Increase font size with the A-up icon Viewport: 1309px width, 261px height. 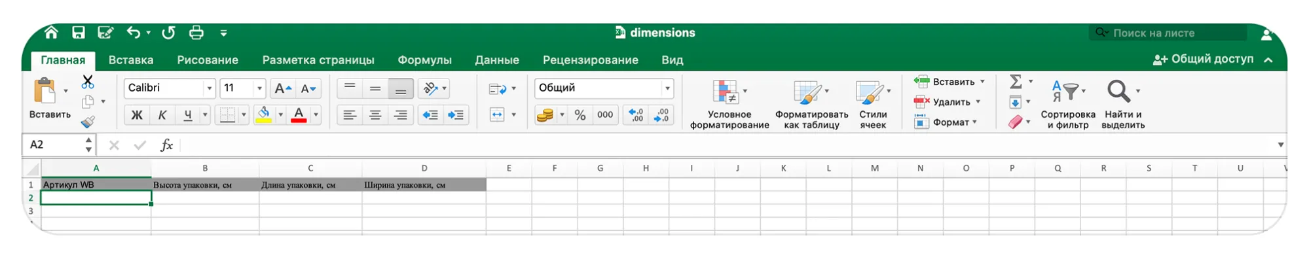tap(283, 88)
